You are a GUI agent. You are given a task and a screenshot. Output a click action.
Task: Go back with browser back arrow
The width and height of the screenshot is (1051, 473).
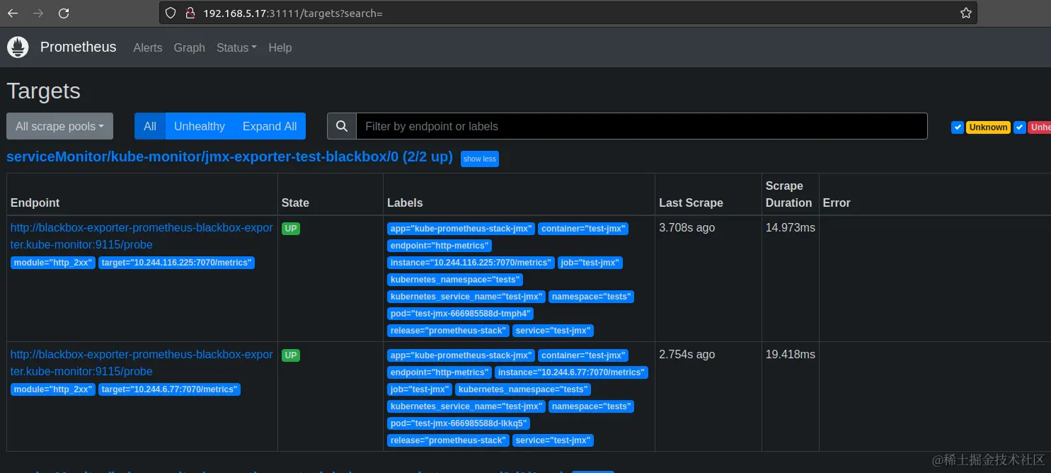click(x=13, y=13)
